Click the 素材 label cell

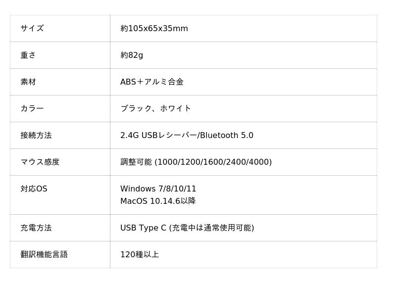28,82
